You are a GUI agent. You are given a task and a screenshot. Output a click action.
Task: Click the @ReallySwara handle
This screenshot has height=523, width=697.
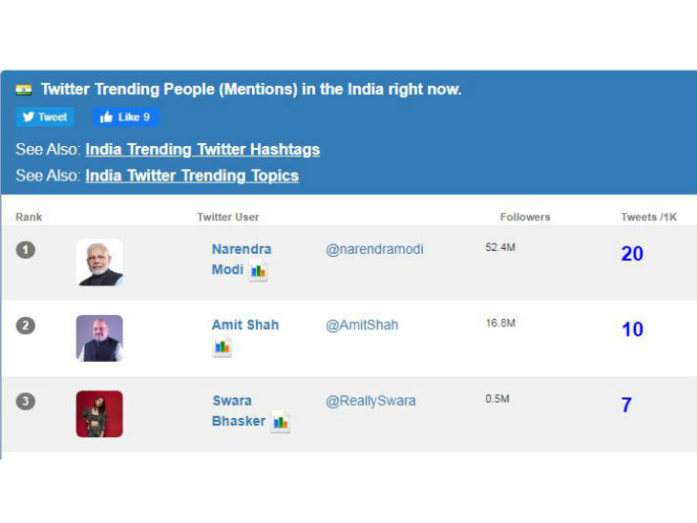point(370,401)
